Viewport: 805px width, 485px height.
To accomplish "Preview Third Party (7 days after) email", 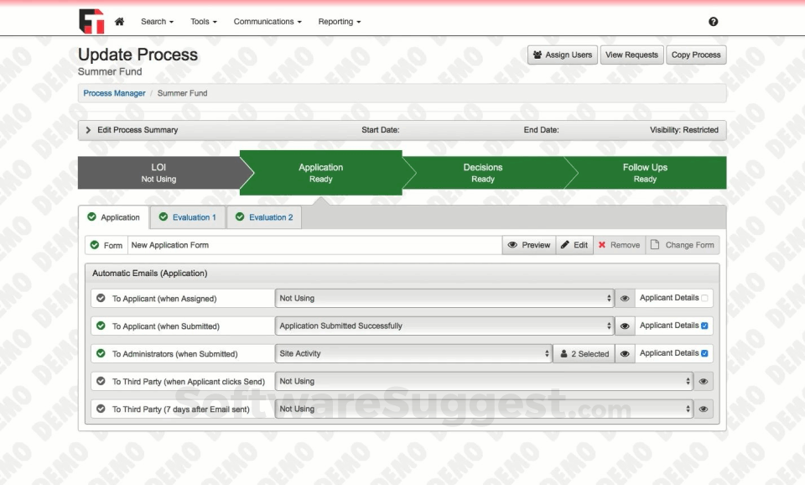I will [x=704, y=409].
